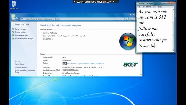
Task: Click the System breadcrumb segment
Action: coord(57,19)
